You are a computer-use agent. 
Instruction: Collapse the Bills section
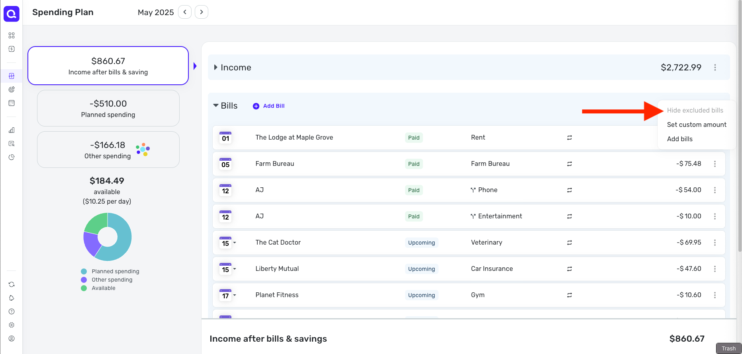coord(216,105)
